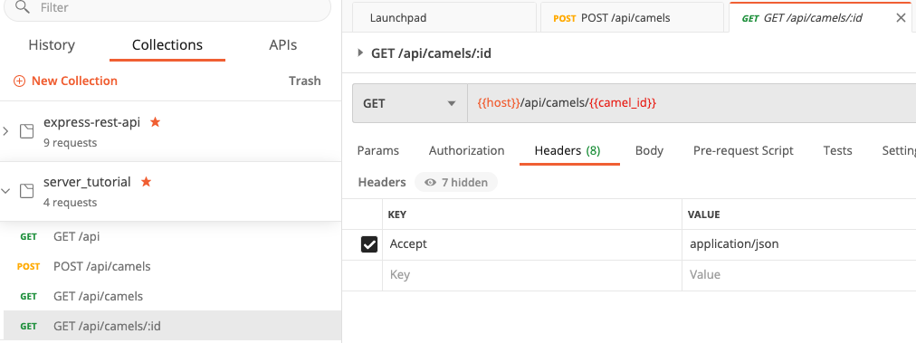Image resolution: width=916 pixels, height=343 pixels.
Task: Open the HTTP method GET dropdown
Action: point(409,103)
